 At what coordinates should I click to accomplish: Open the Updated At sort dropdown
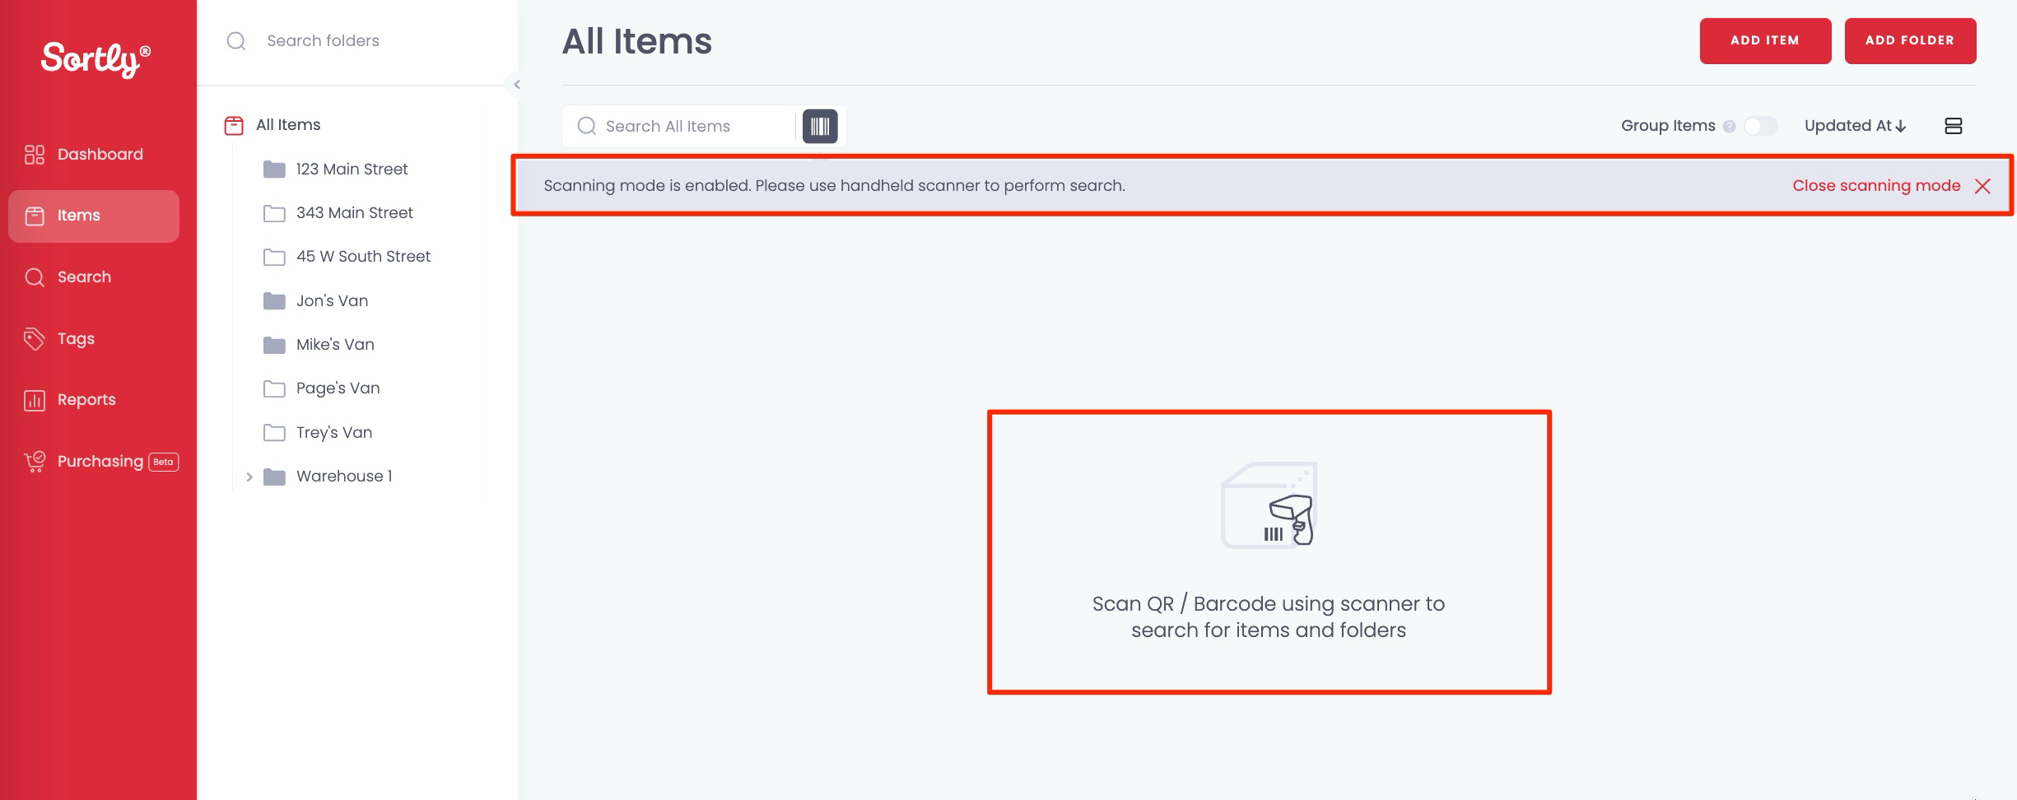coord(1855,126)
